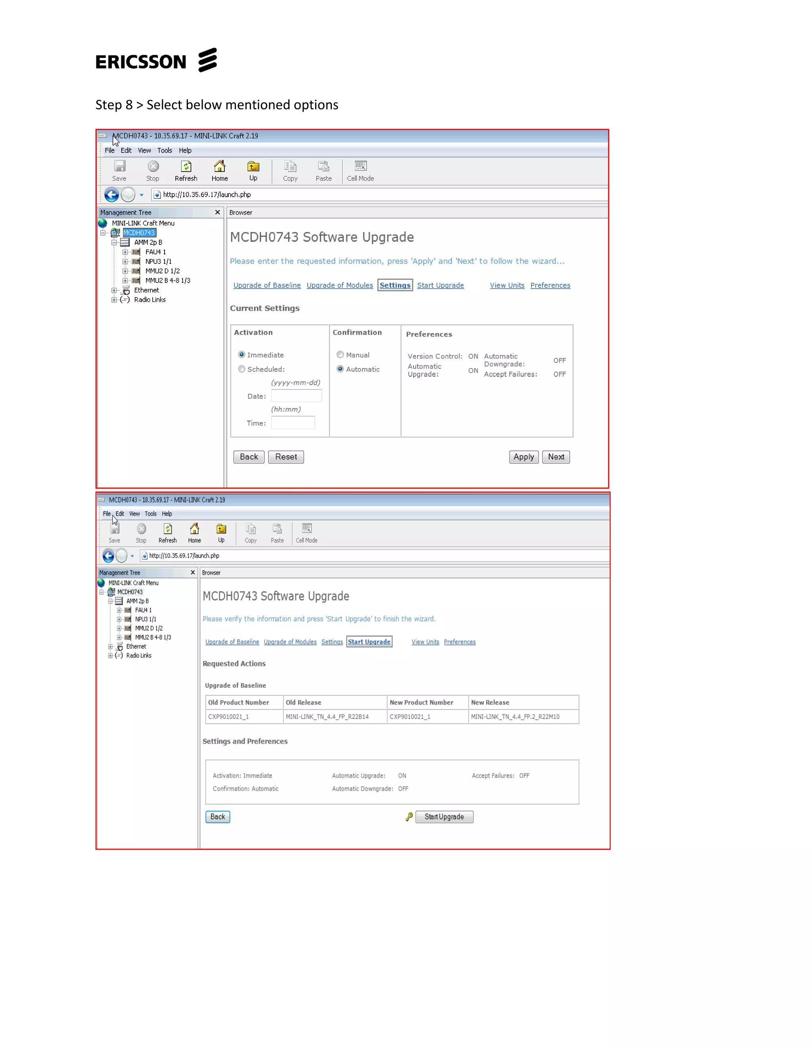812x1050 pixels.
Task: Click Cell Mode icon in lower window
Action: coord(307,528)
